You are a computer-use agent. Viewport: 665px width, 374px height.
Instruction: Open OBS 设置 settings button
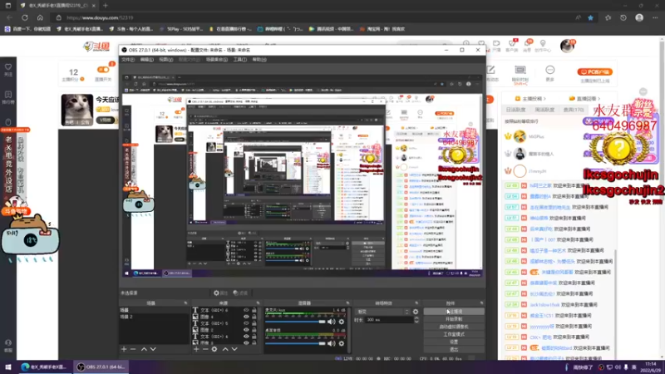click(454, 342)
